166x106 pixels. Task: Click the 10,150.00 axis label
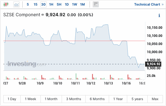155,28
